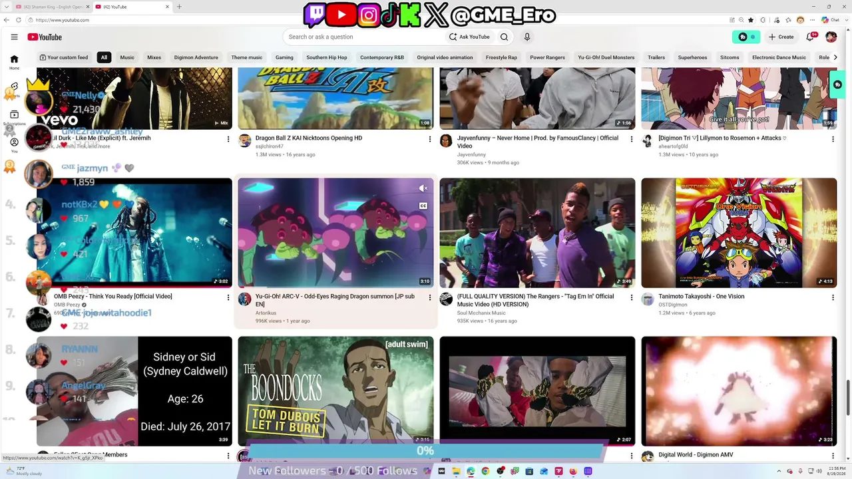Screen dimensions: 852x479
Task: Open options for Odd-Eyes Raging Dragon video
Action: pyautogui.click(x=430, y=297)
